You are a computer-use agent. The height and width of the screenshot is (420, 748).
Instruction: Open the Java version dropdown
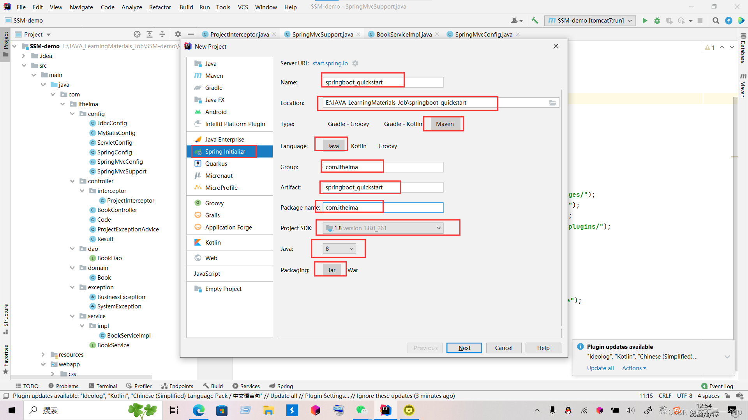click(x=339, y=249)
